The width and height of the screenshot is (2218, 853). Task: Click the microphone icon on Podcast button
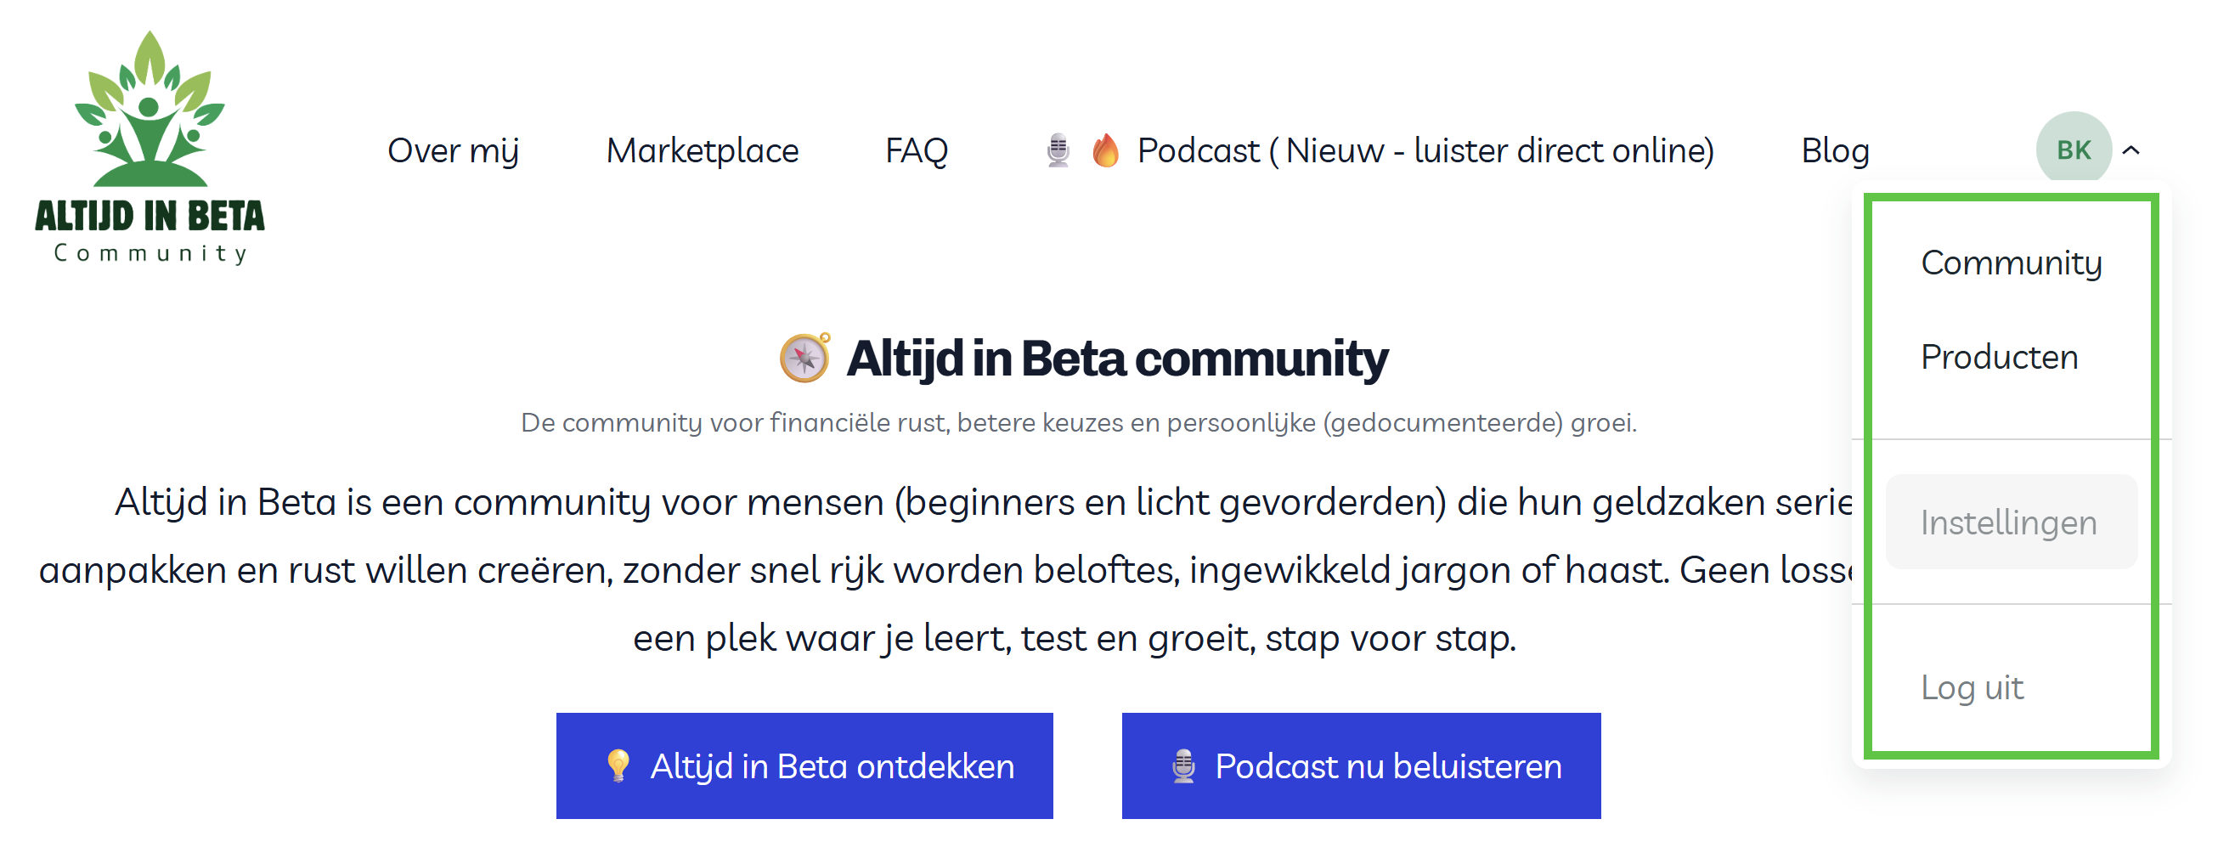coord(1184,765)
